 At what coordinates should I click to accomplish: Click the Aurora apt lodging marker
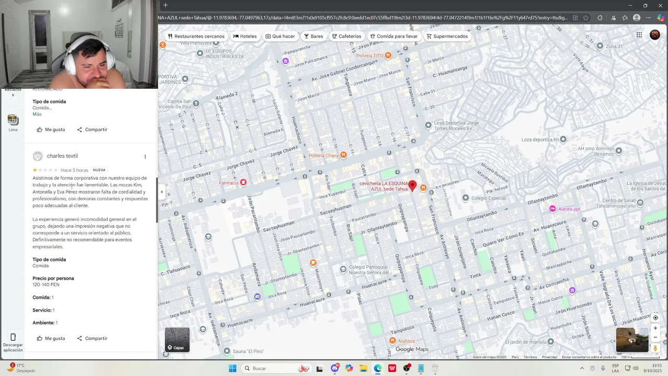point(552,209)
